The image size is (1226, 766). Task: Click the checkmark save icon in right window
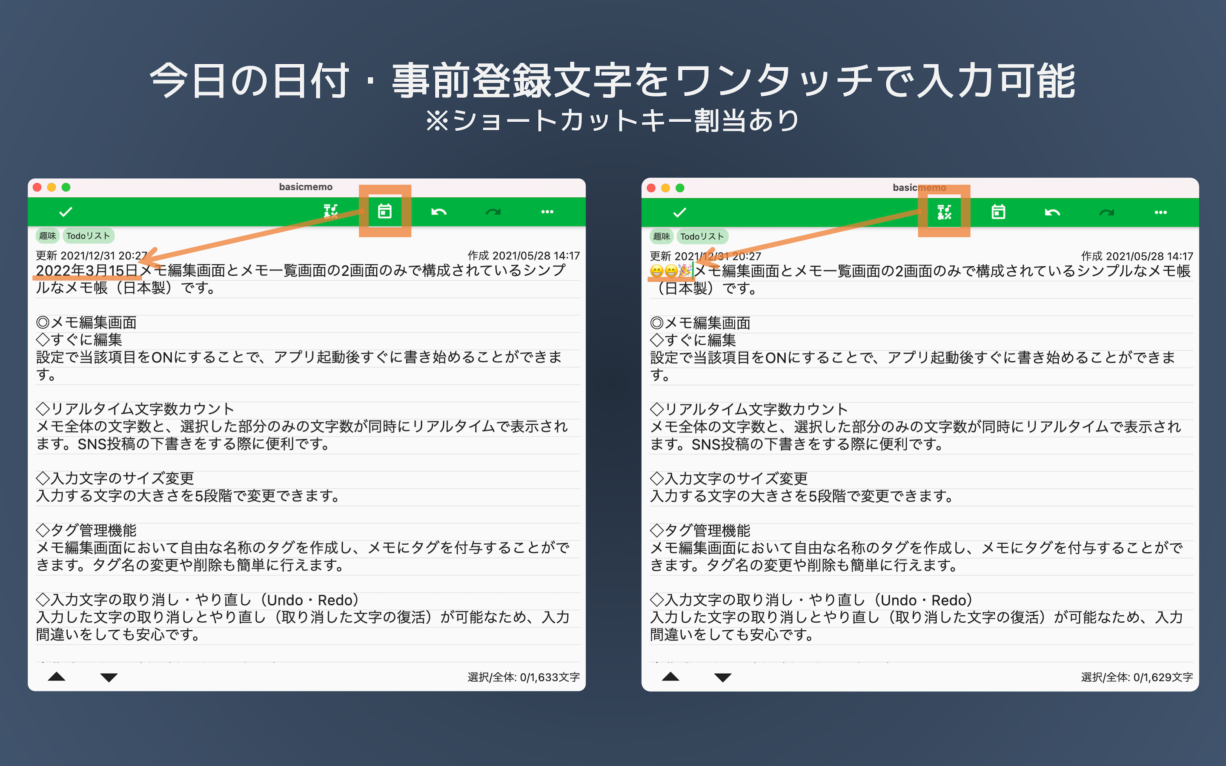[x=679, y=212]
